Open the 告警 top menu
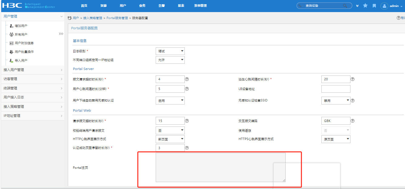Screen dimensions: 405x189 [x=162, y=6]
